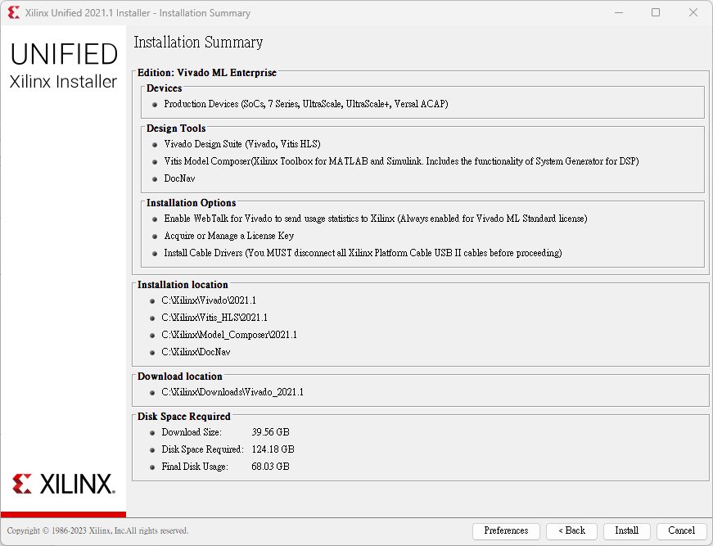Viewport: 713px width, 546px height.
Task: Select the Installation Summary heading
Action: pos(198,43)
